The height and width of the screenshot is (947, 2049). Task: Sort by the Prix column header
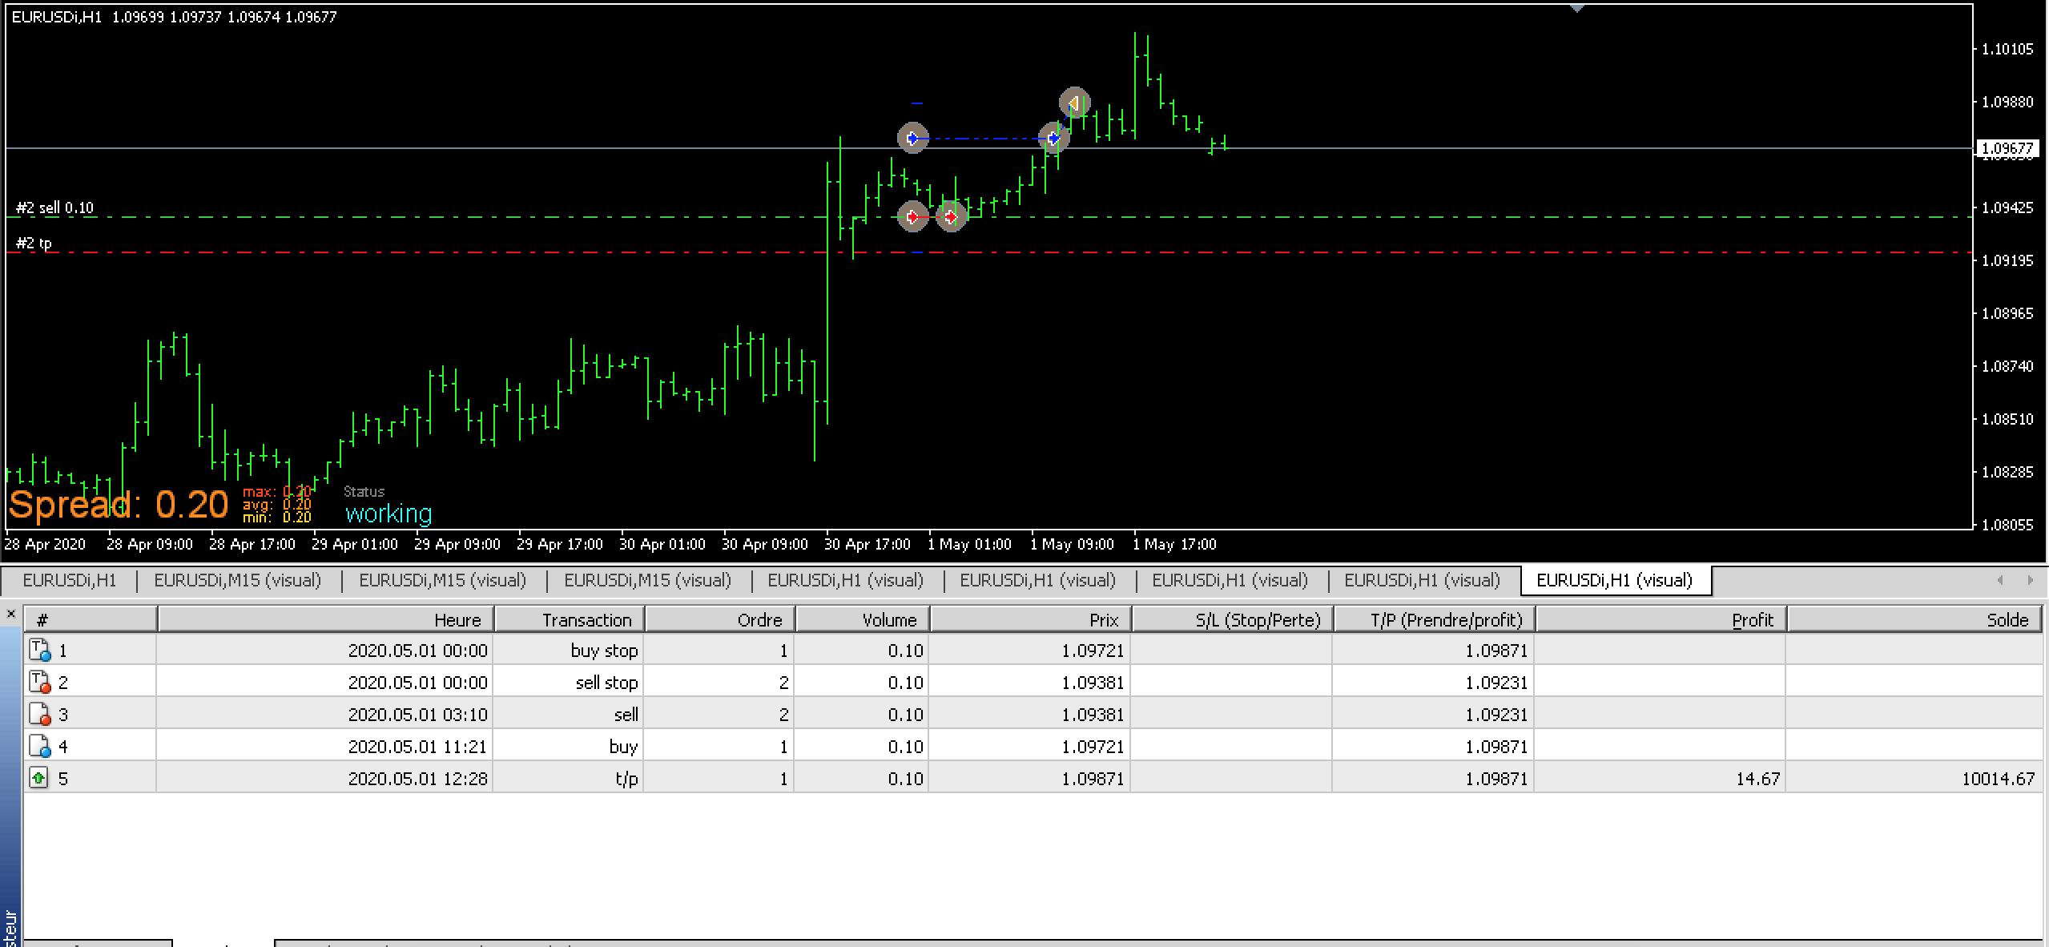coord(1030,619)
